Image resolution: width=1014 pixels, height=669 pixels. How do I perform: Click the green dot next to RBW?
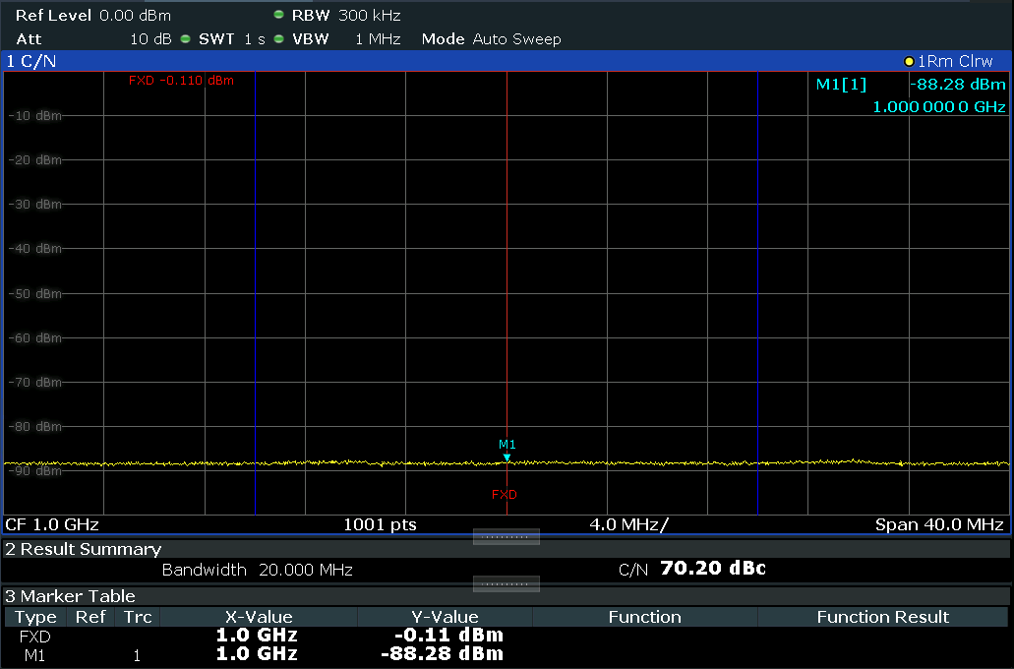(x=279, y=16)
